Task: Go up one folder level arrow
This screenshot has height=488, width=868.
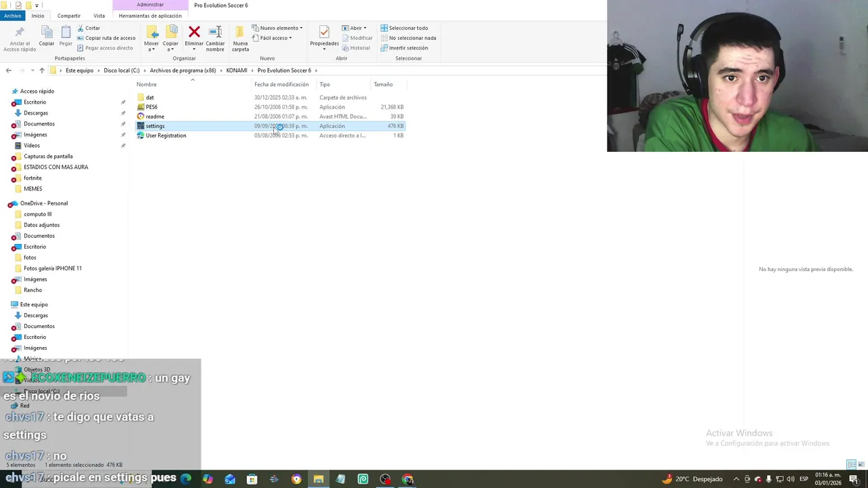Action: [41, 70]
